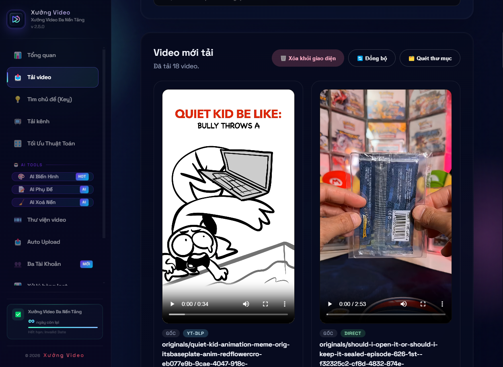Image resolution: width=503 pixels, height=367 pixels.
Task: Seek on the sealed pack video progress bar
Action: coord(386,314)
